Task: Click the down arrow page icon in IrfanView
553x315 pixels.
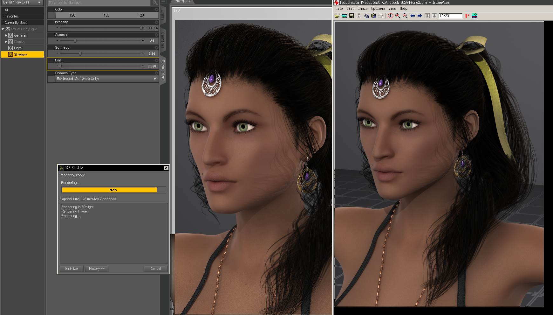Action: coord(434,16)
